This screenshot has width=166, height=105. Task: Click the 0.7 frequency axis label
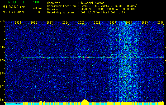(x=2, y=87)
